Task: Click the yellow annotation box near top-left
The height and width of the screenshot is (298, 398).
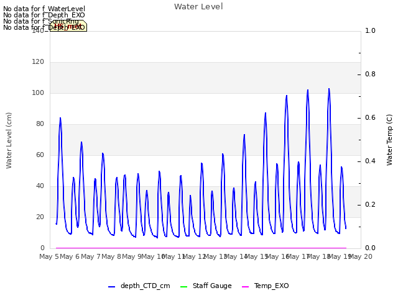Action: 68,26
